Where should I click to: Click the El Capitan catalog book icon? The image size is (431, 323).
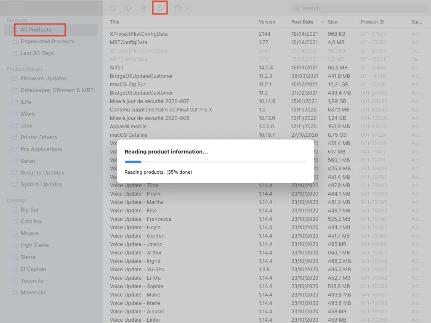(15, 269)
